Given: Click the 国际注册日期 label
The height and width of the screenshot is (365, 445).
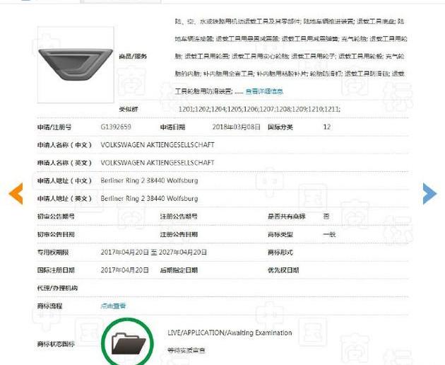Looking at the screenshot, I should [56, 270].
